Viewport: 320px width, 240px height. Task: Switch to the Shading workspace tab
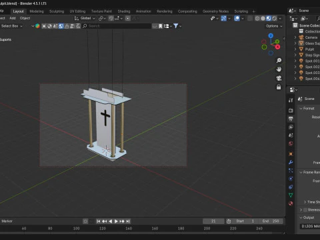pyautogui.click(x=124, y=11)
